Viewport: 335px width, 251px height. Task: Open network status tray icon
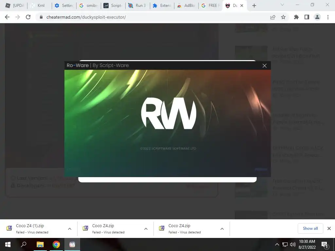[285, 244]
